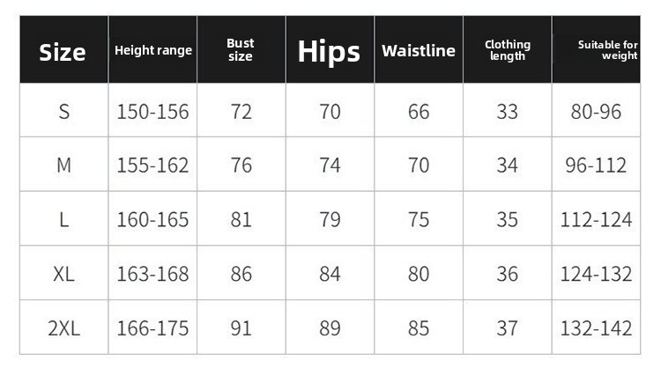Click clothing length value 37
The image size is (661, 368).
(508, 328)
